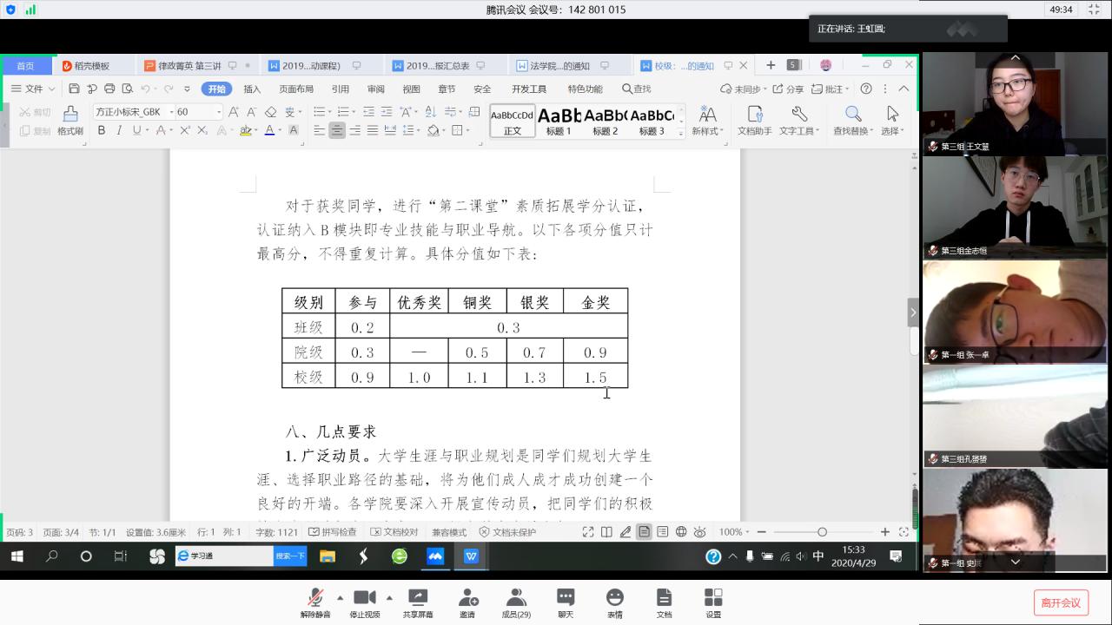Expand the font size 60 dropdown
This screenshot has width=1112, height=625.
(219, 112)
